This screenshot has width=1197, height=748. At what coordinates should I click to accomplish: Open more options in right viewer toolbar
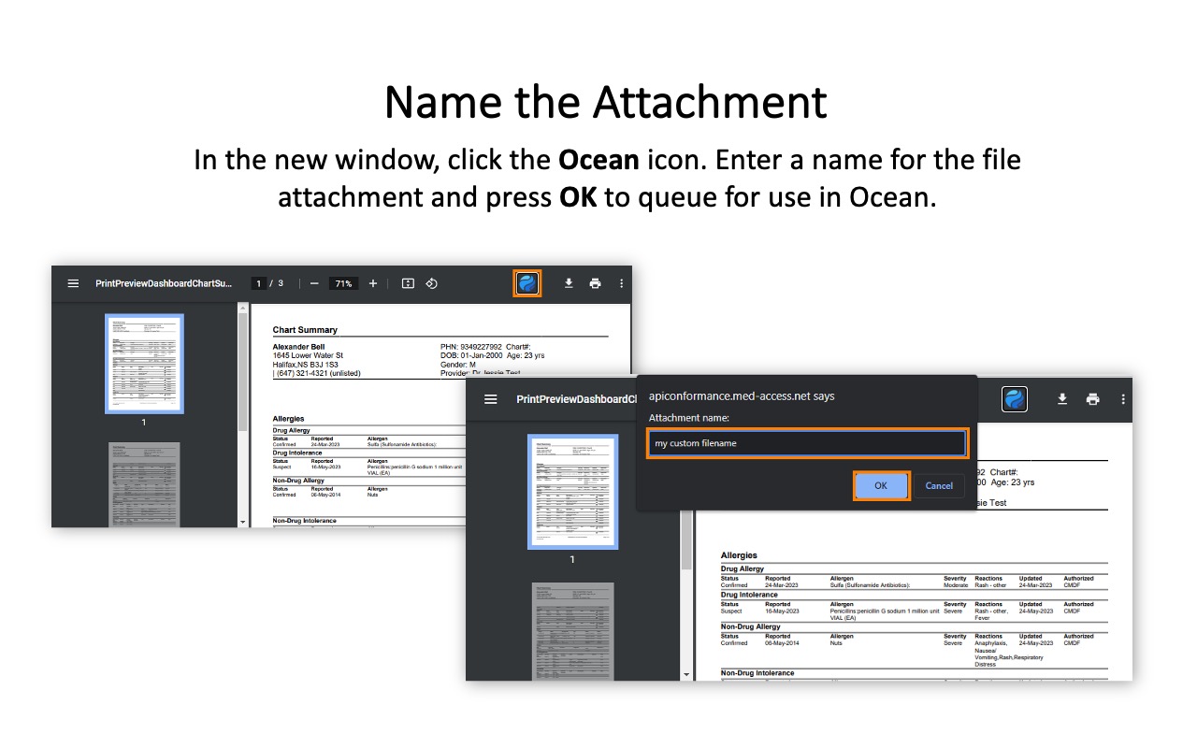pos(1122,399)
